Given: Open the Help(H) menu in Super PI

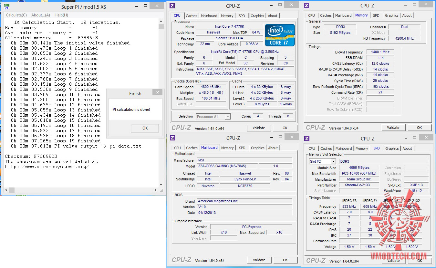Looking at the screenshot, I should pyautogui.click(x=61, y=15).
